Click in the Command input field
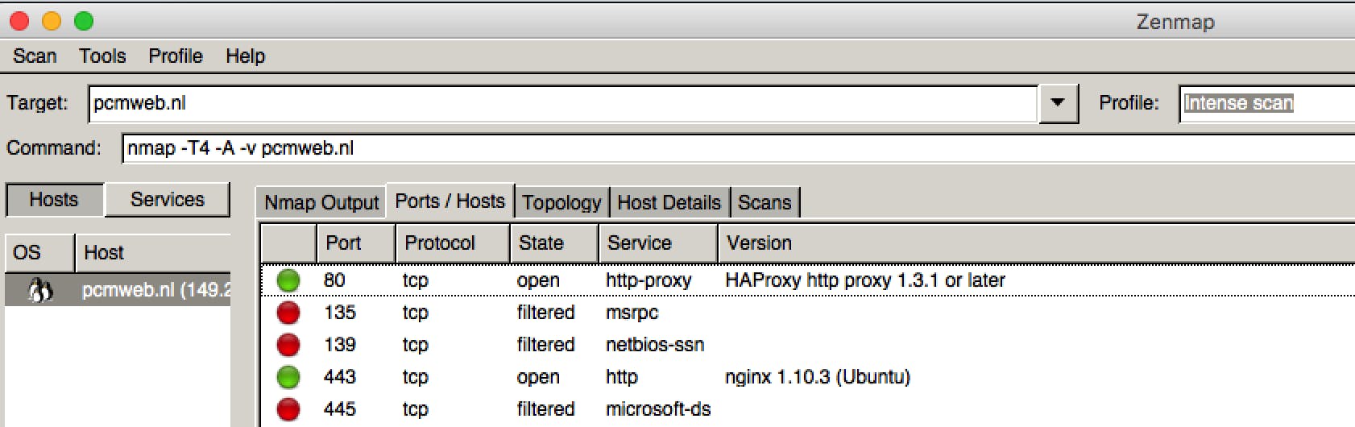The image size is (1355, 427). tap(739, 148)
